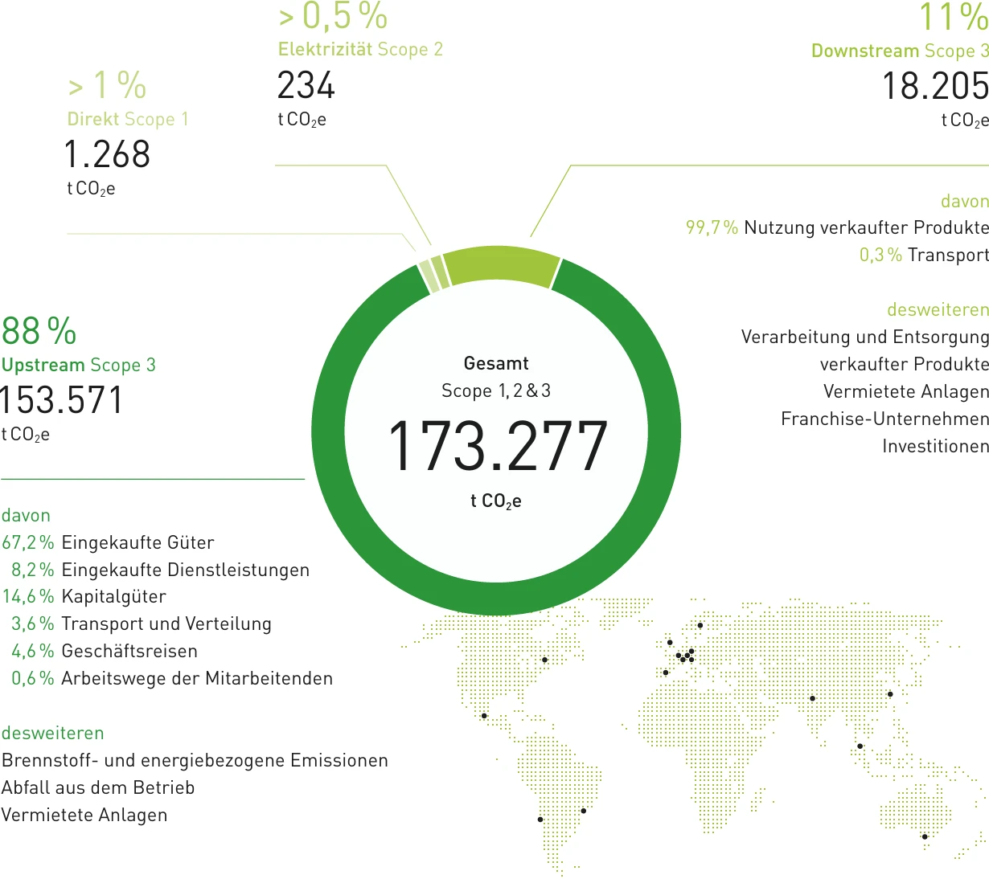Viewport: 989px width, 879px height.
Task: Click the Downstream Scope 3 label
Action: [900, 51]
